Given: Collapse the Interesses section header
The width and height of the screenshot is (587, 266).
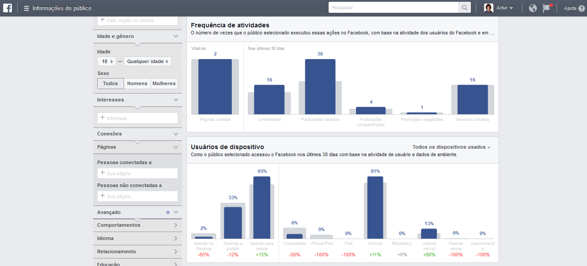Looking at the screenshot, I should (137, 100).
